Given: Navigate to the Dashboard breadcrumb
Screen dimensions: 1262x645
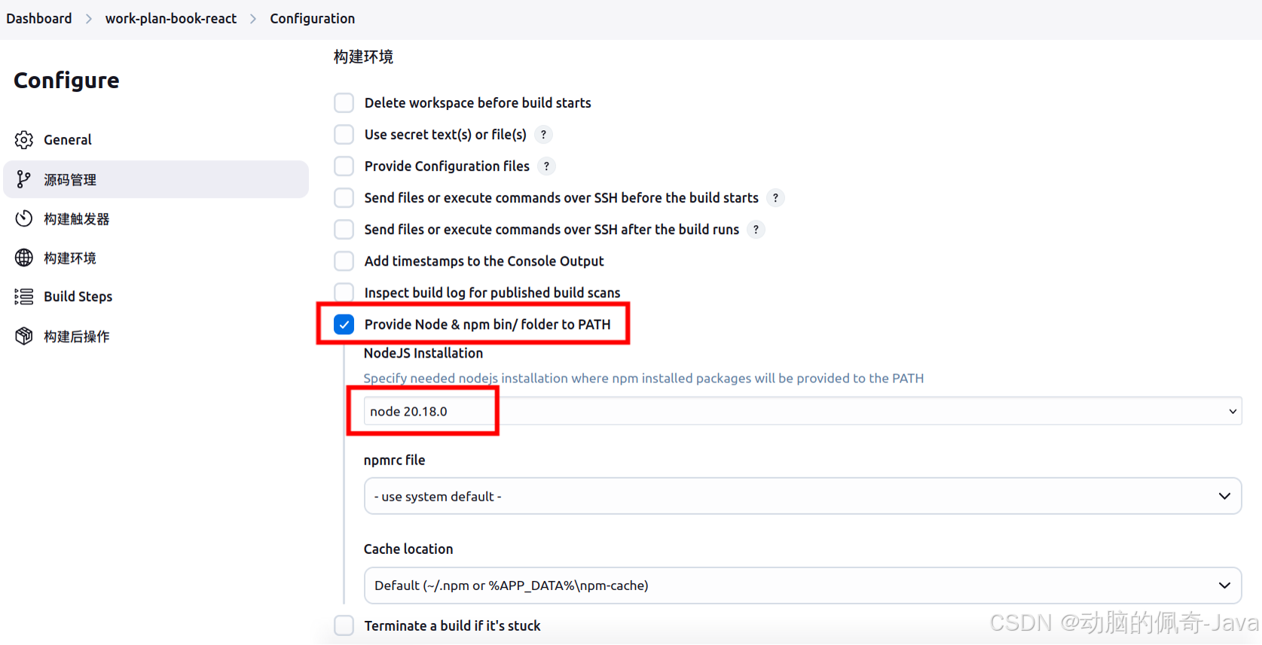Looking at the screenshot, I should [x=38, y=18].
